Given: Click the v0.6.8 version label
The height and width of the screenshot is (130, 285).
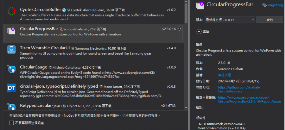Looking at the screenshot, I should tap(171, 87).
